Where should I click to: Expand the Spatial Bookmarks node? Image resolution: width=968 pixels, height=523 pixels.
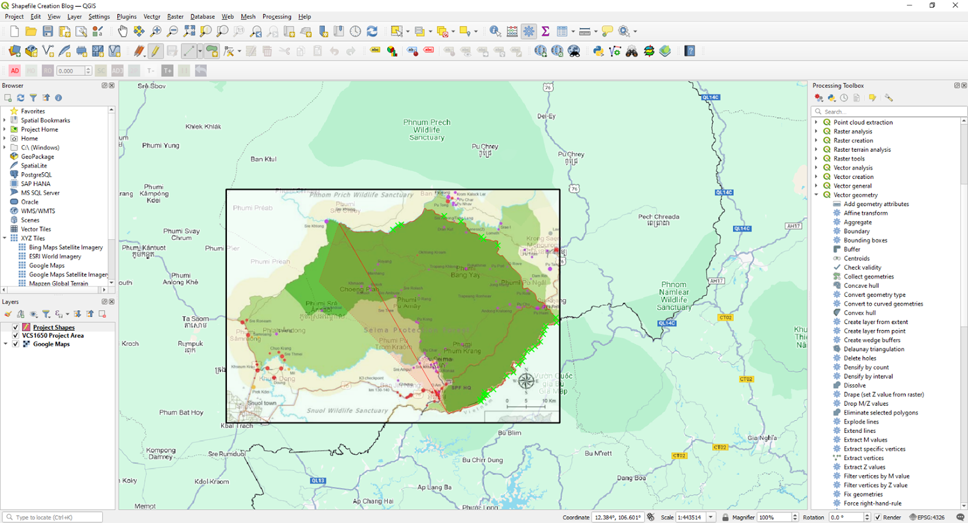coord(5,120)
